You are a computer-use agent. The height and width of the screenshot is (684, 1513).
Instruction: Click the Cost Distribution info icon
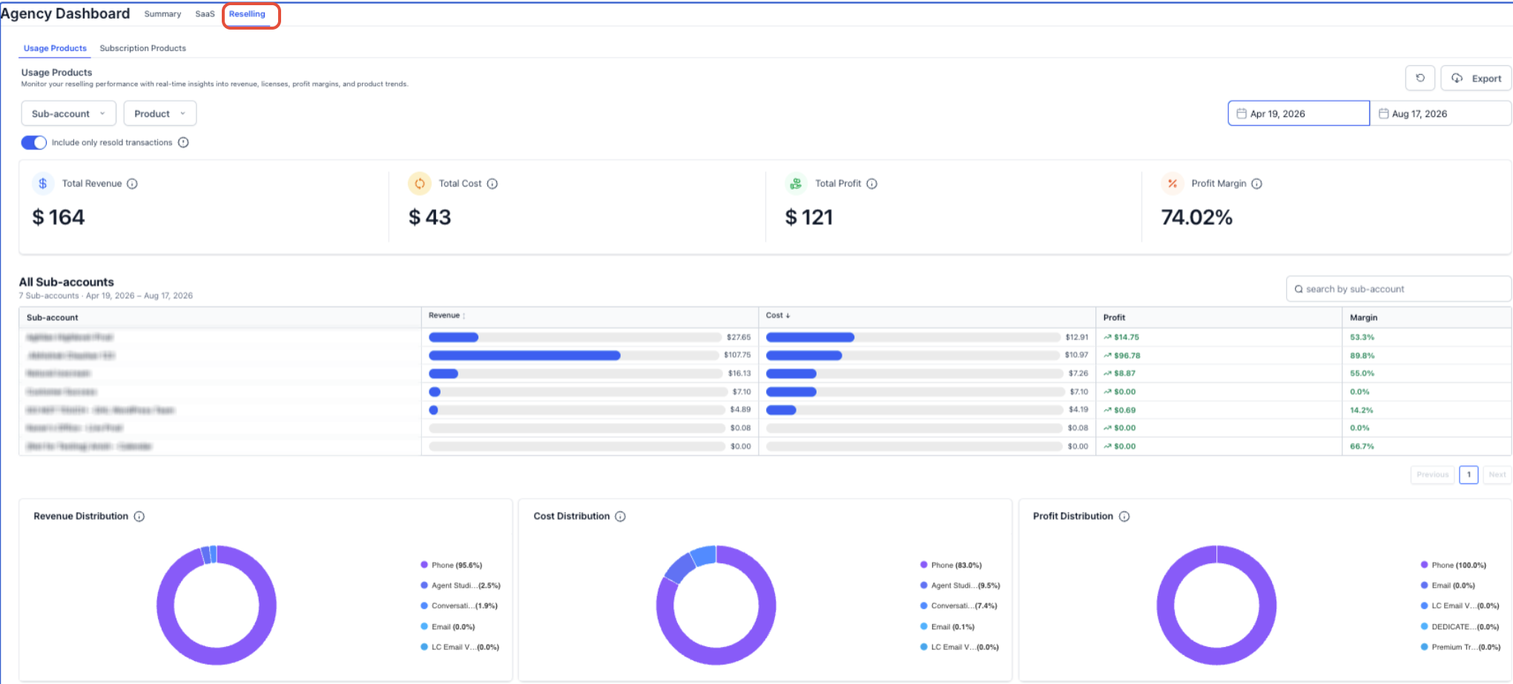click(621, 517)
